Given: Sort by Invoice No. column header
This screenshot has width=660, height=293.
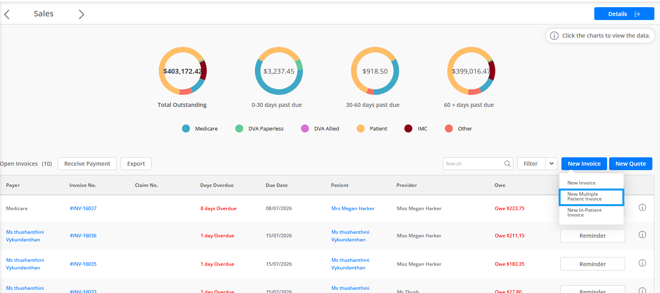Looking at the screenshot, I should click(x=83, y=185).
